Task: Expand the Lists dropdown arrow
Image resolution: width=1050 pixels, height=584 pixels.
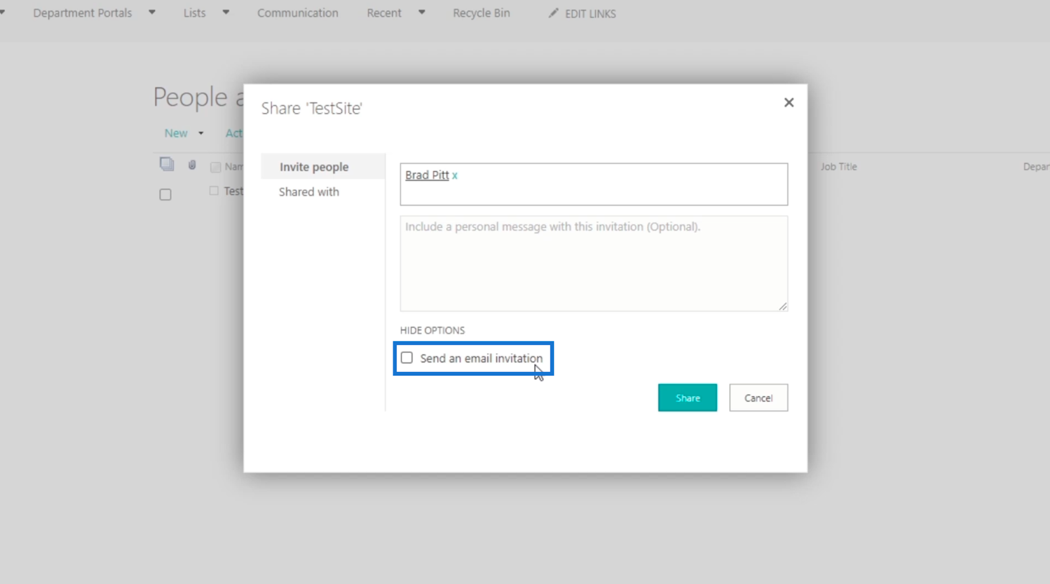Action: pos(226,12)
